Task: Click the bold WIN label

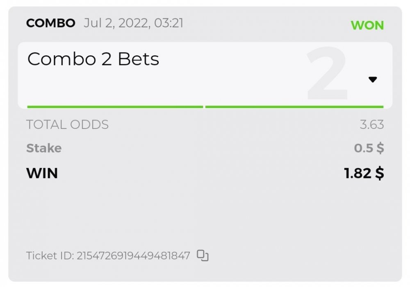Action: coord(42,173)
